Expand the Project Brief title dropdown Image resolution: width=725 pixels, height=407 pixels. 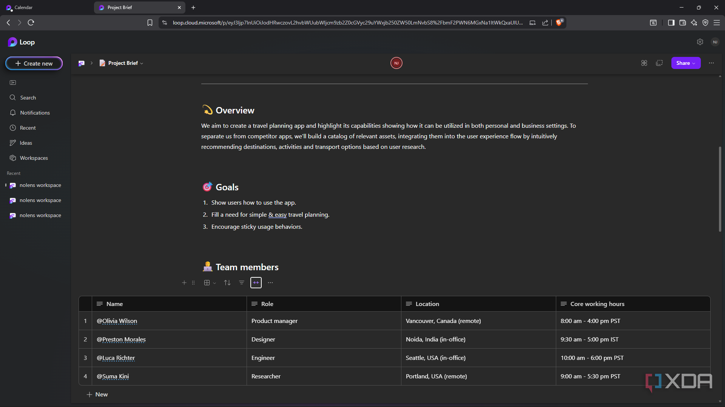[142, 63]
